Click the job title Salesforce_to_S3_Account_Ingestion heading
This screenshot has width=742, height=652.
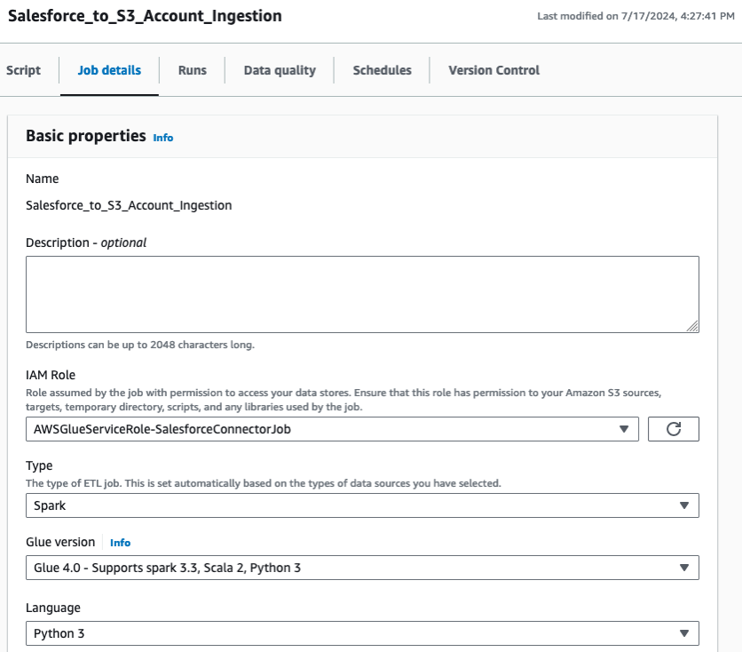coord(145,16)
